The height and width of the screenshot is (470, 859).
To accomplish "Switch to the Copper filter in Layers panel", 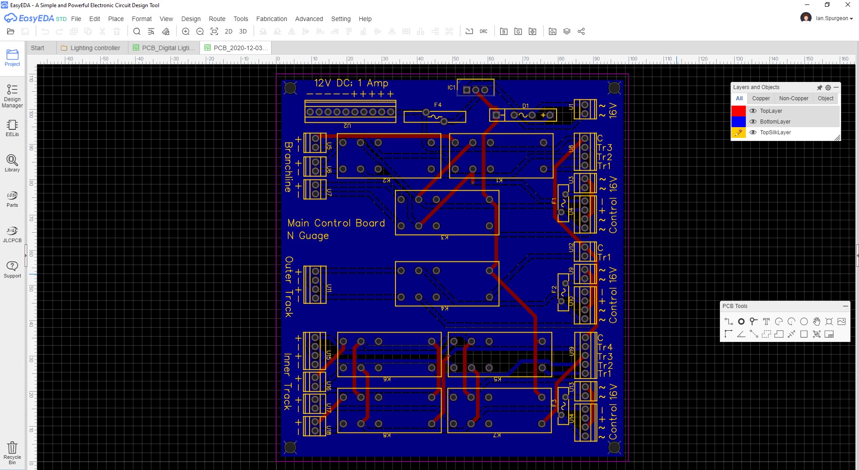I will 761,98.
